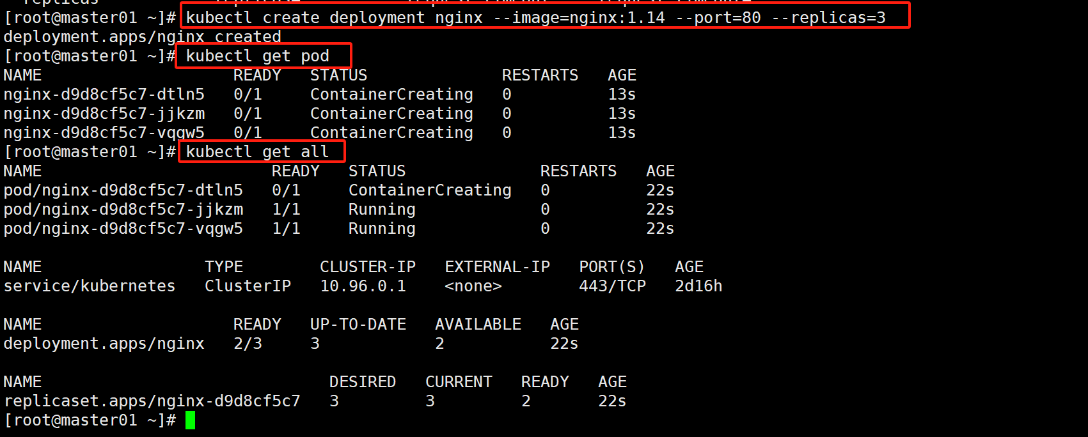Click pod name 'pod/nginx-d9d8cf5c7-vqgw5'
The width and height of the screenshot is (1088, 437).
(x=123, y=229)
